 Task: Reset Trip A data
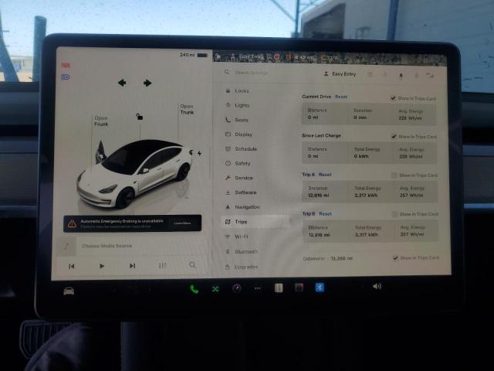(325, 175)
